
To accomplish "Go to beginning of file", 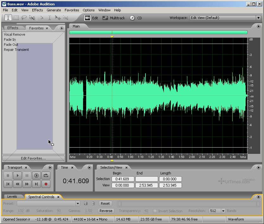I will (x=8, y=184).
